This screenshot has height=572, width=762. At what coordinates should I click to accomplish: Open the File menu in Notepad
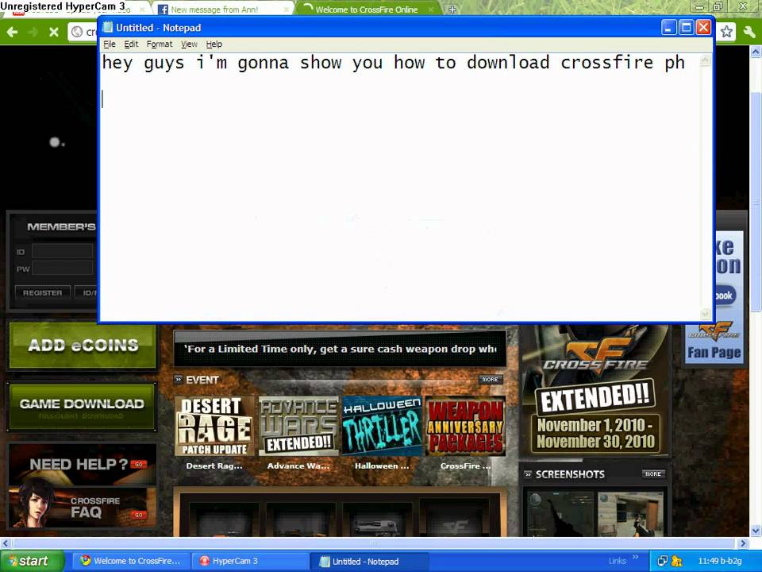(110, 44)
